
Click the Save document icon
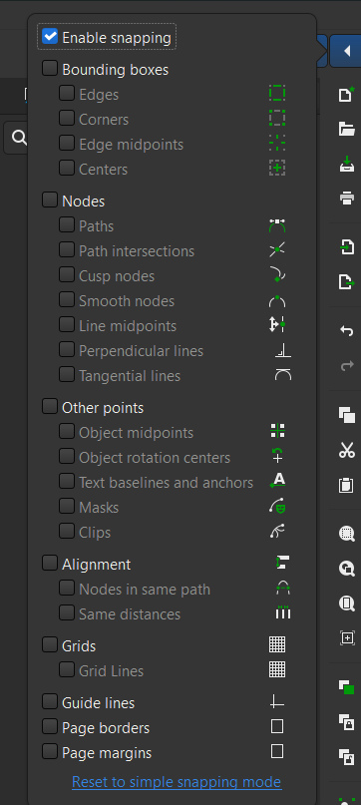(347, 164)
